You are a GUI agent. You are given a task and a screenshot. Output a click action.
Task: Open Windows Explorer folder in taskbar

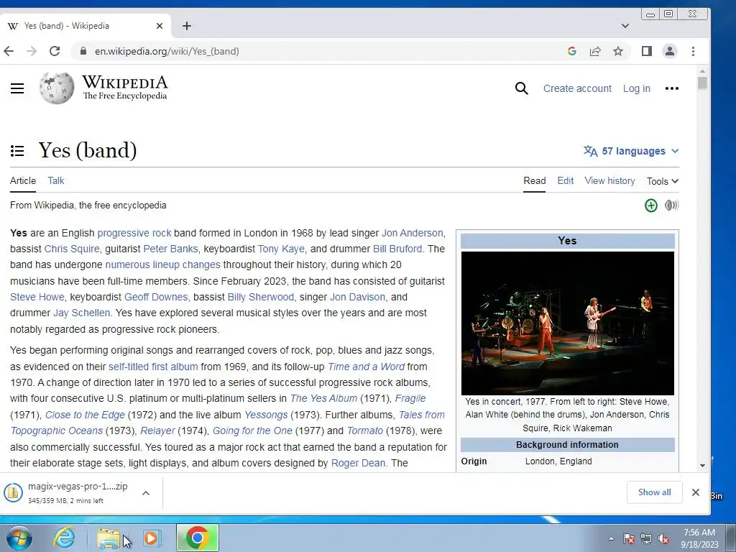pyautogui.click(x=109, y=538)
